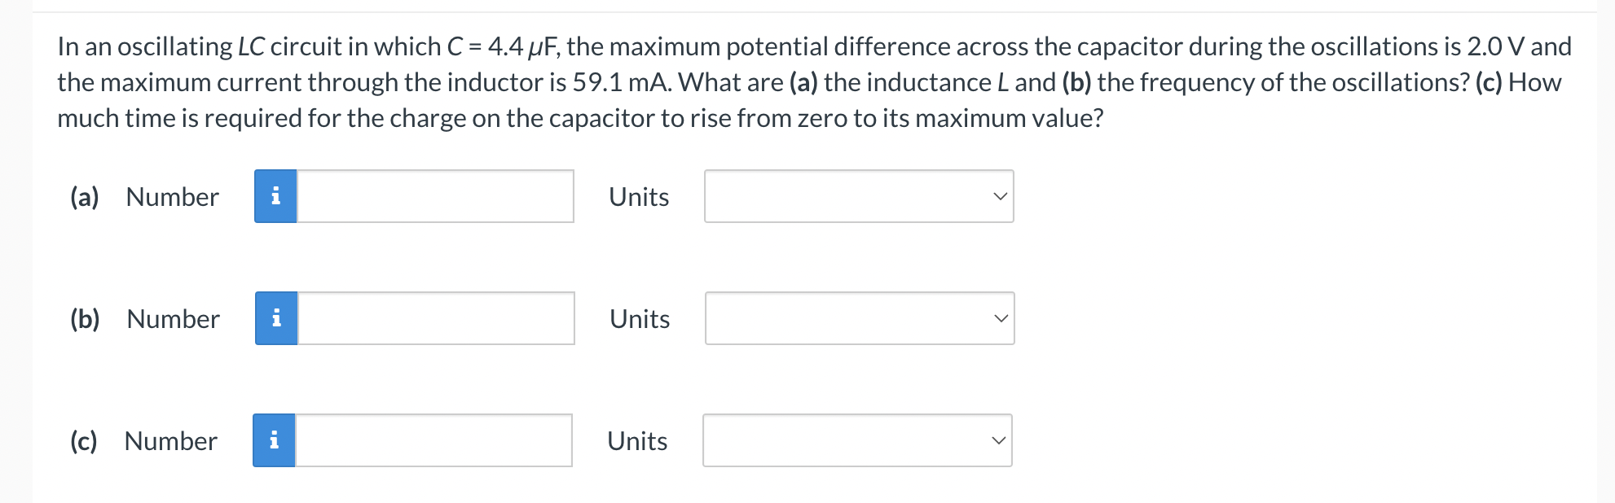Expand the units selector for the time answer
This screenshot has width=1615, height=503.
(x=859, y=440)
